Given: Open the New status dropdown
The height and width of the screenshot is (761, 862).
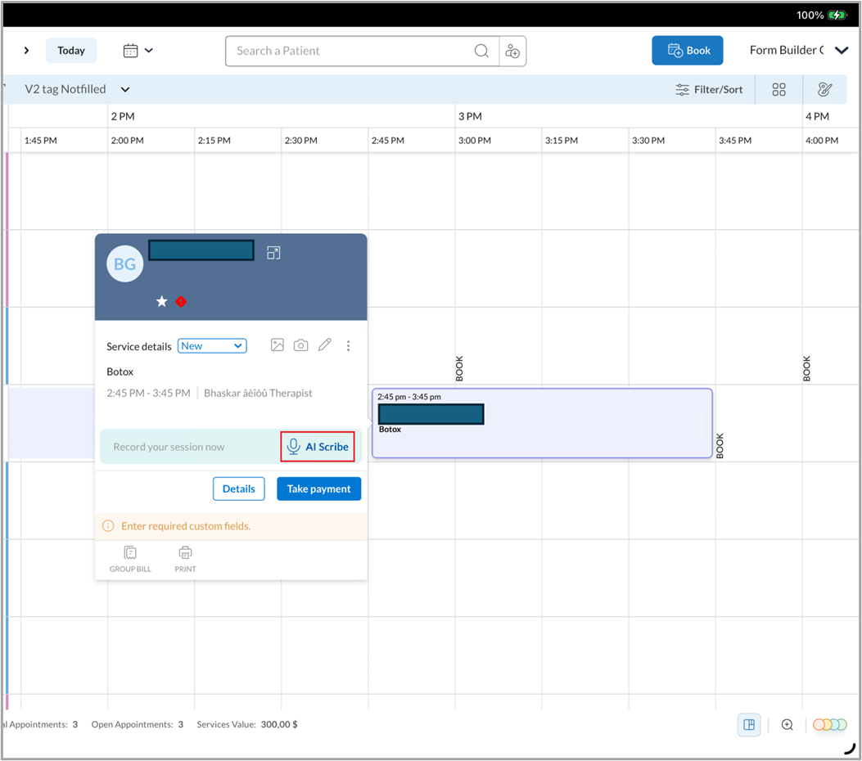Looking at the screenshot, I should [x=212, y=346].
